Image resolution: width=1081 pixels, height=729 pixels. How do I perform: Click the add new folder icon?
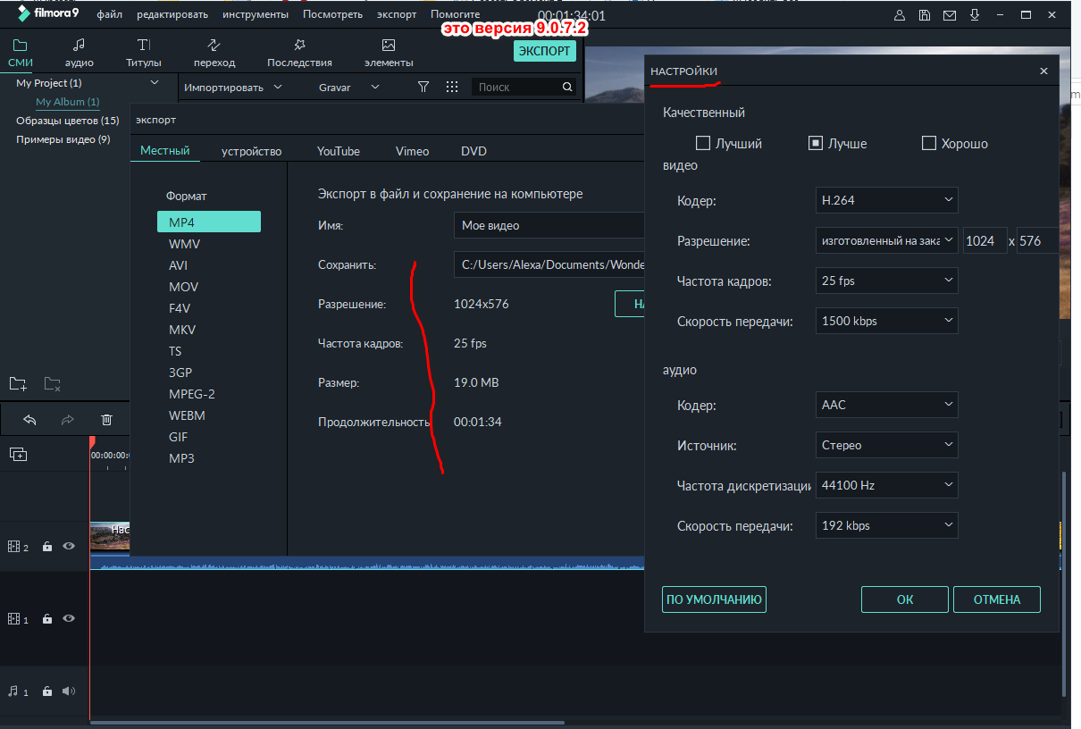point(18,384)
